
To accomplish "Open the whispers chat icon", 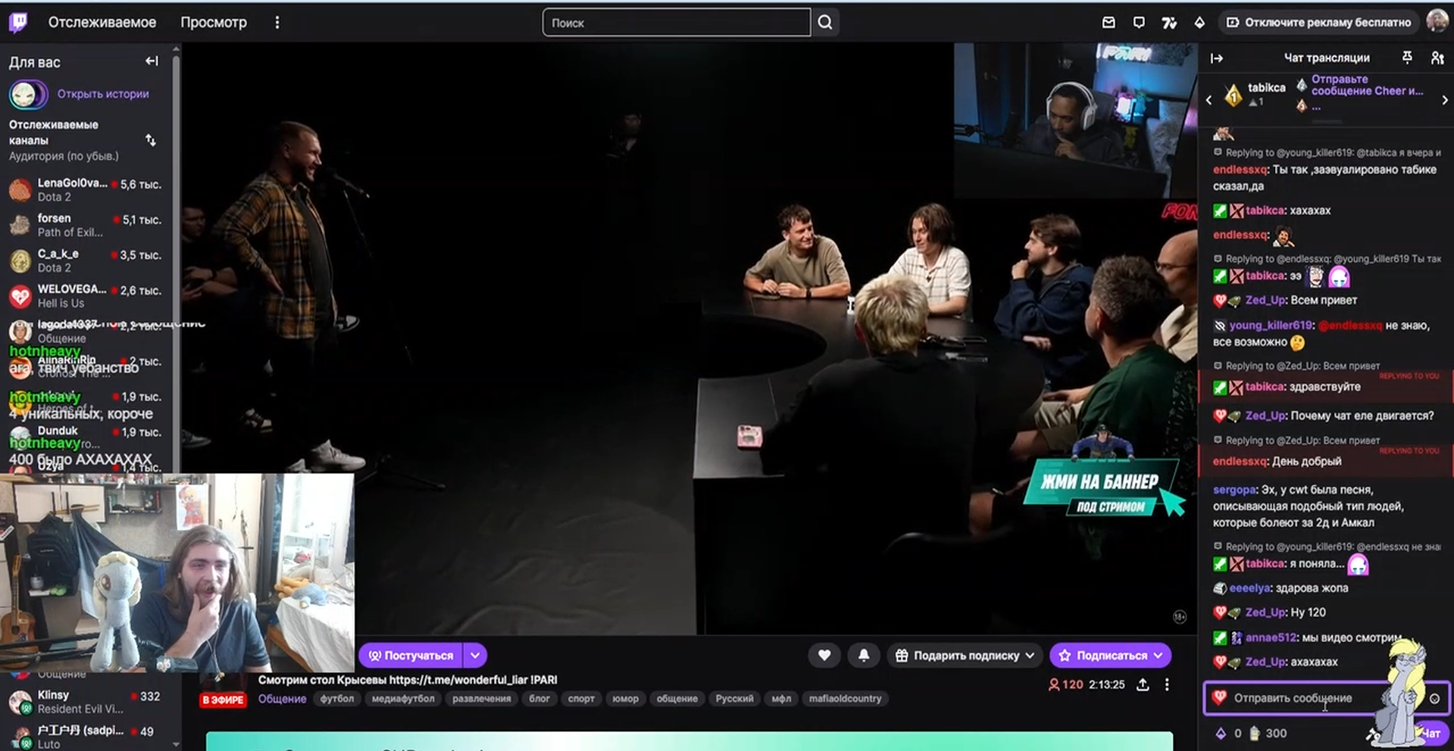I will [x=1139, y=23].
